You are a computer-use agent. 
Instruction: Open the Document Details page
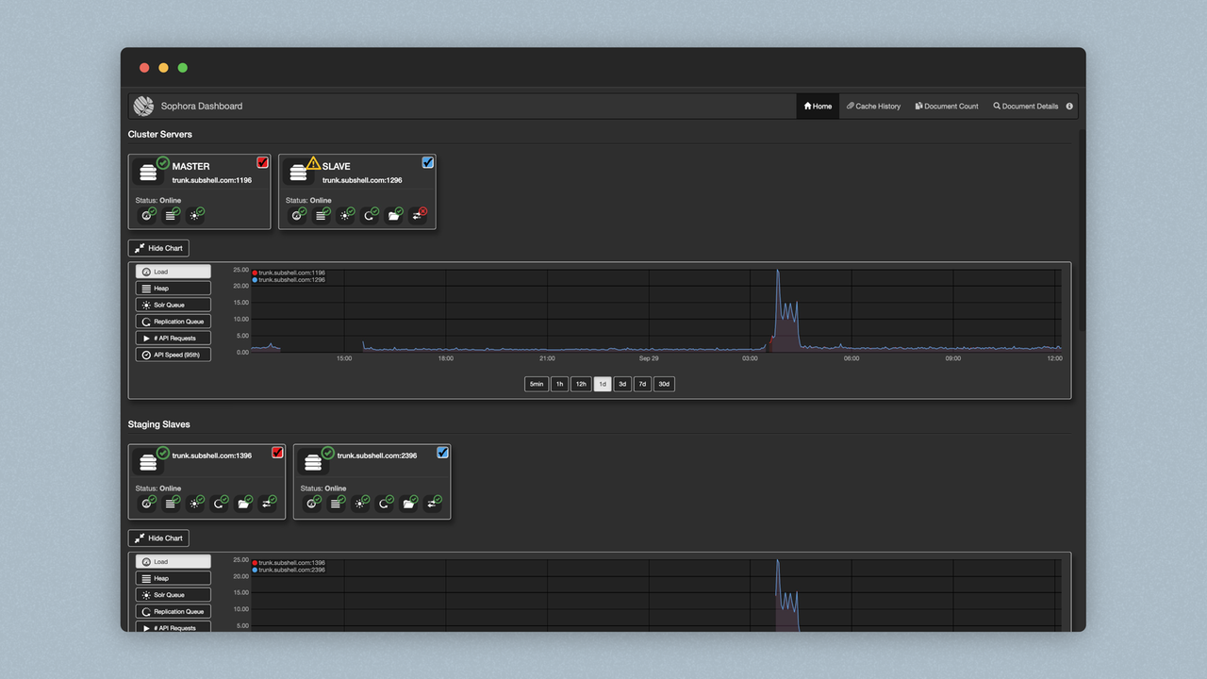1028,106
